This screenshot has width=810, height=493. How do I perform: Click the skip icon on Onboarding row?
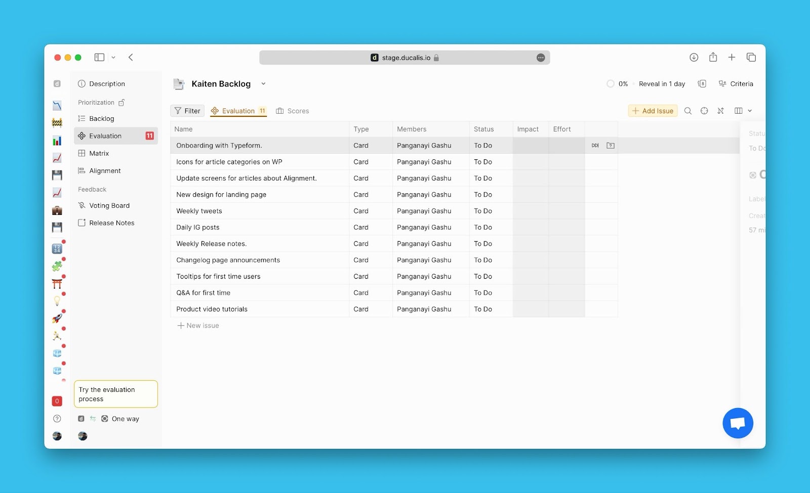coord(595,146)
